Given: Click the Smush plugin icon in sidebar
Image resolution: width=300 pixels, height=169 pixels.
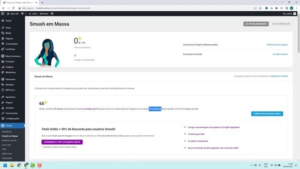Looking at the screenshot, I should click(x=3, y=125).
